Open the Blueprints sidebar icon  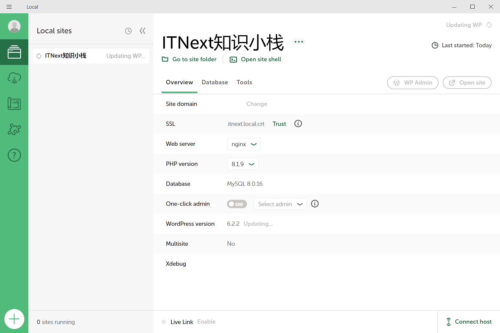(x=14, y=104)
